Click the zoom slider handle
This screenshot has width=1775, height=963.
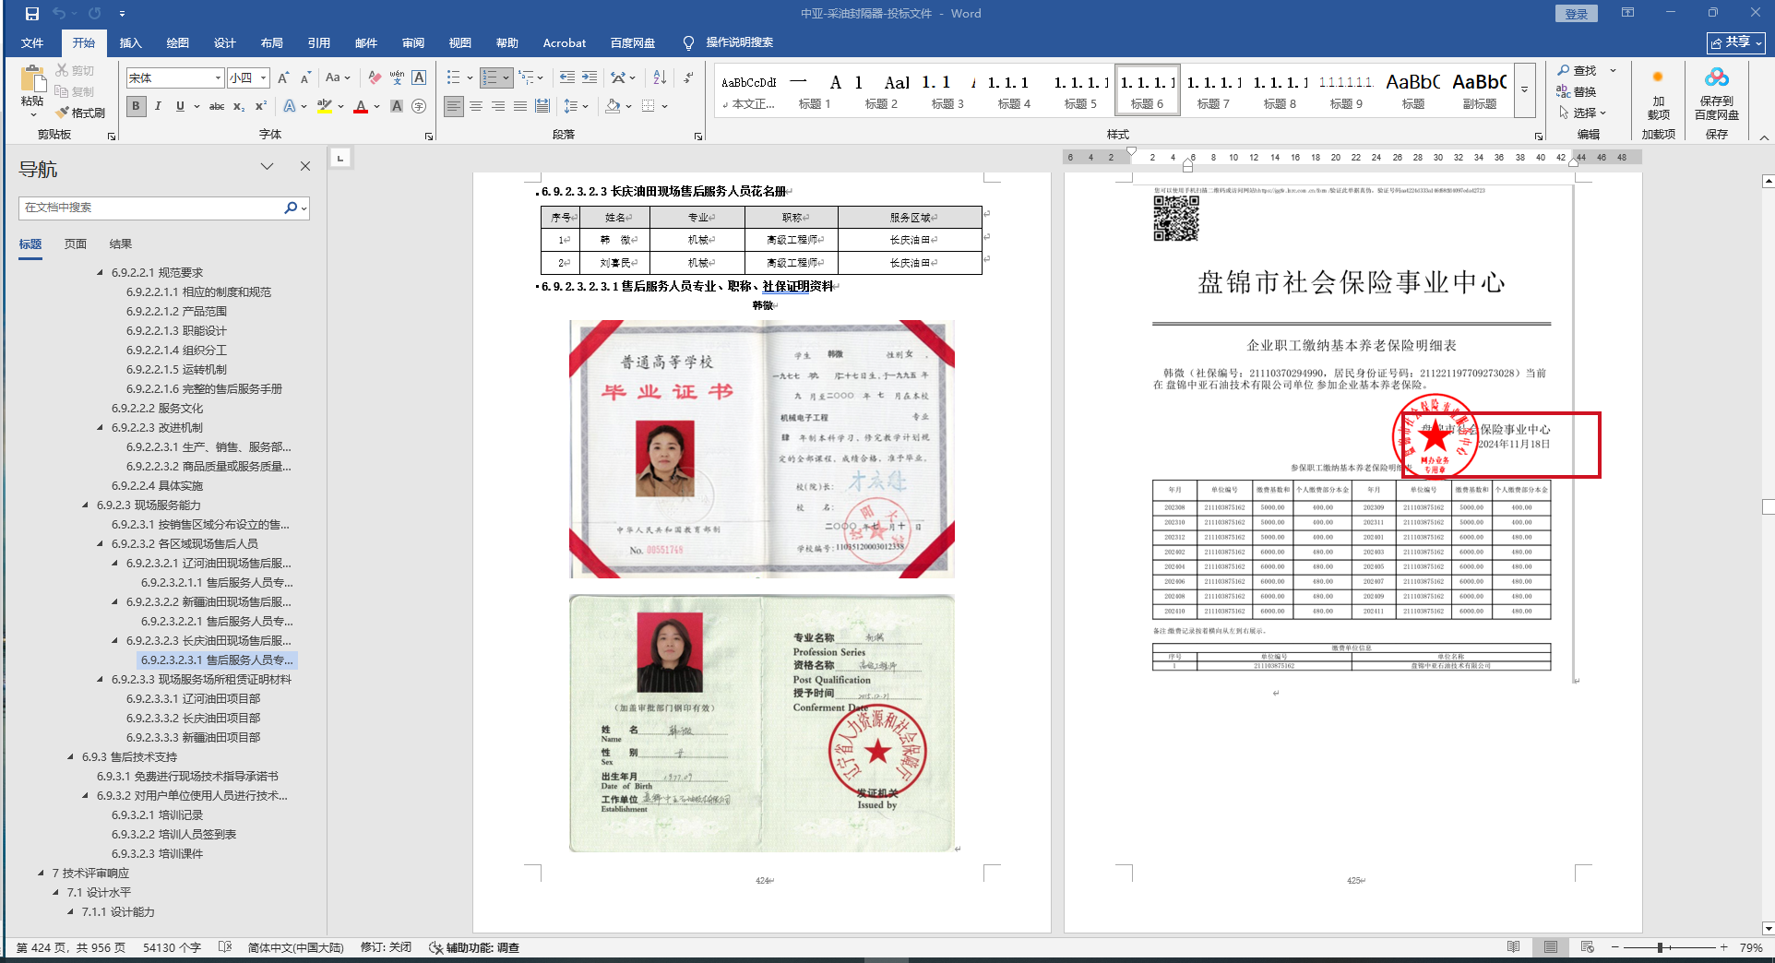coord(1660,947)
